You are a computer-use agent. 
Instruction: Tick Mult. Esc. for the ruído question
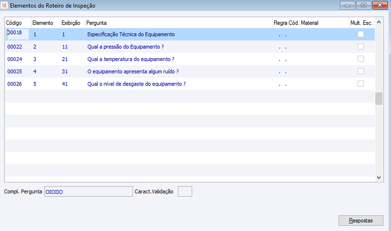tap(361, 71)
